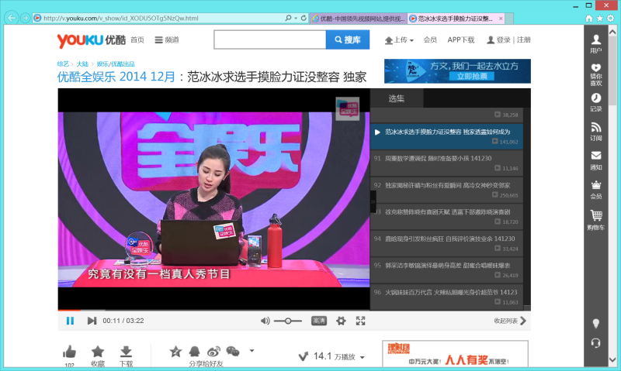Adjust the volume slider knob
This screenshot has height=371, width=621.
point(288,321)
